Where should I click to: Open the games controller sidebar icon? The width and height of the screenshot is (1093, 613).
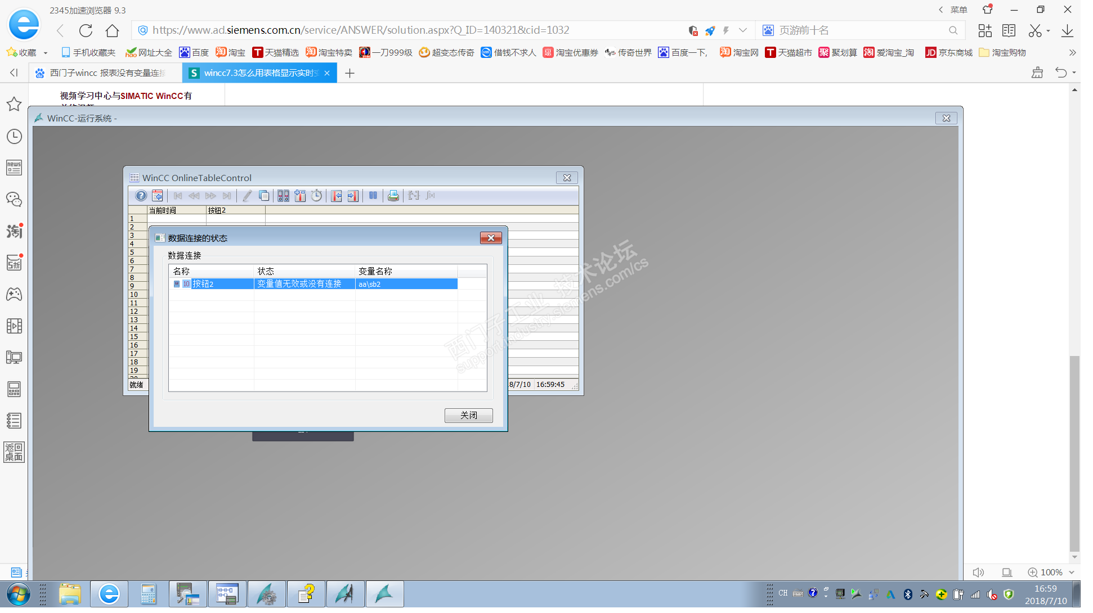point(14,294)
